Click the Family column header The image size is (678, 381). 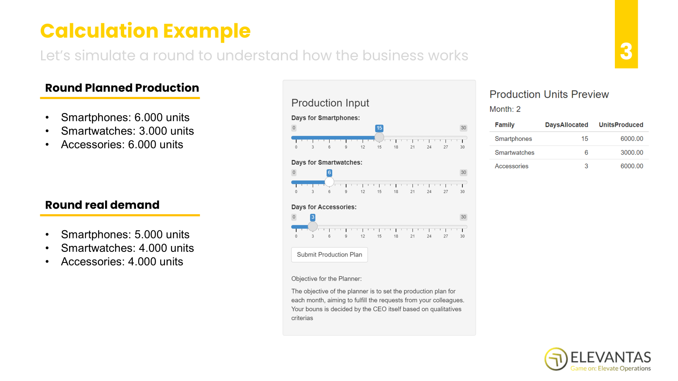pyautogui.click(x=504, y=125)
